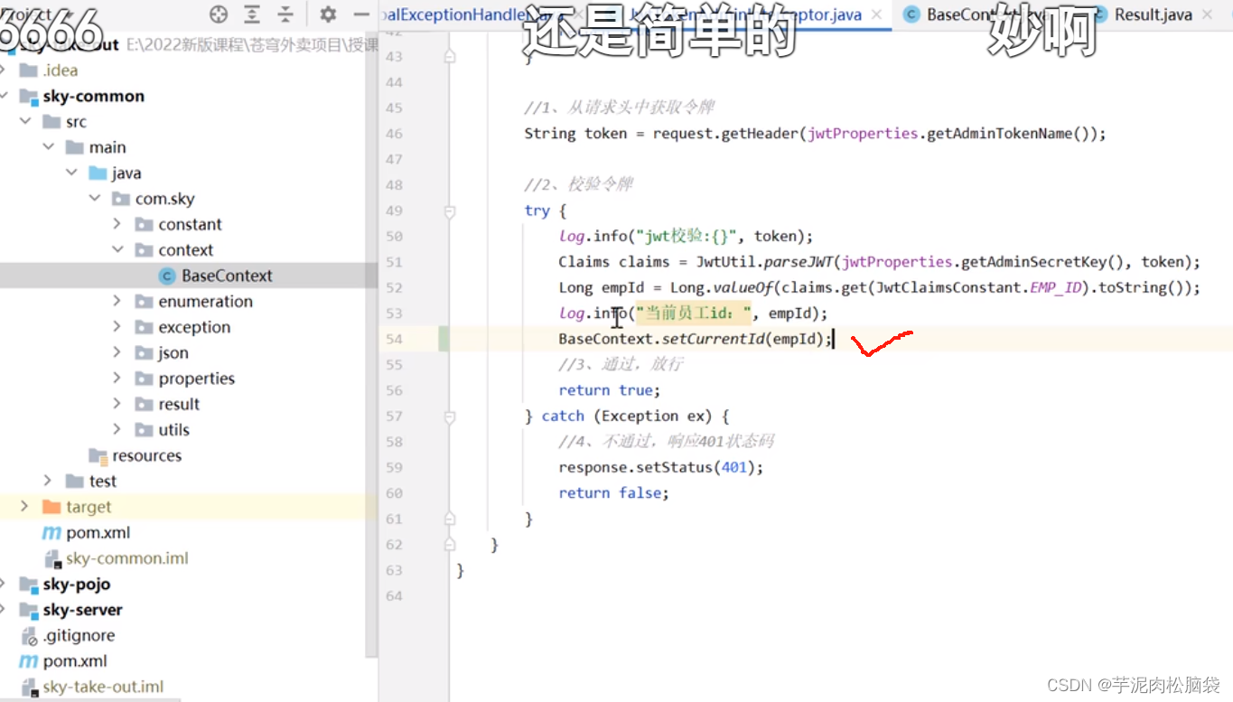This screenshot has width=1233, height=702.
Task: Select the sky-pojo module
Action: point(77,585)
